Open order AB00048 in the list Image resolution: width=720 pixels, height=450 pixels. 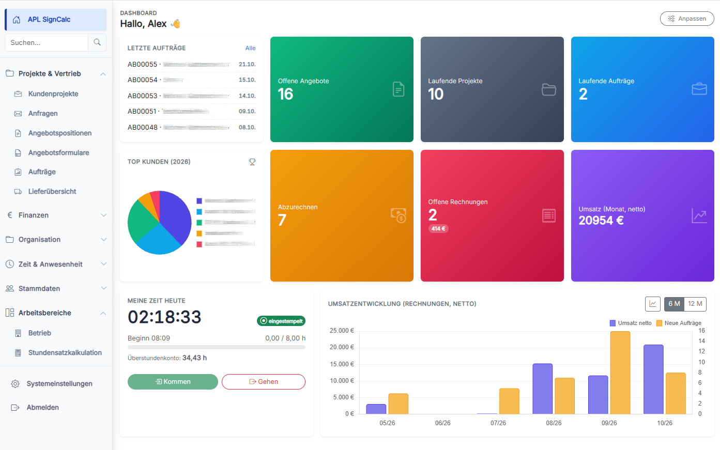192,128
